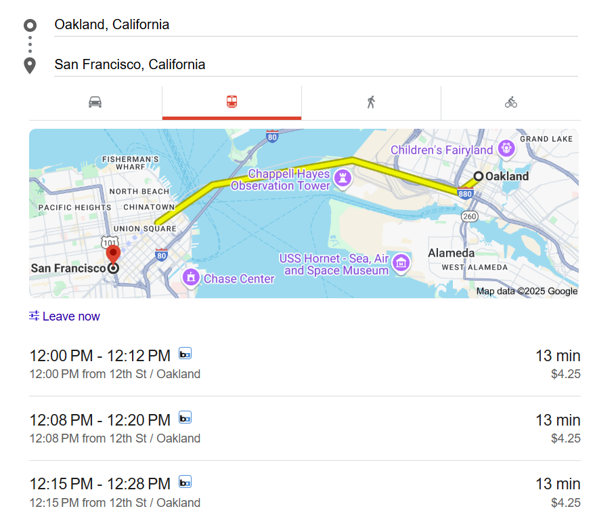Click BART icon on 12:15 PM trip
This screenshot has height=513, width=616.
[x=185, y=482]
